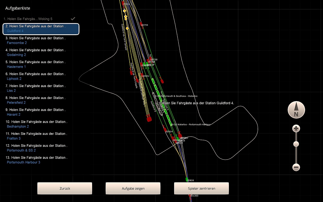The width and height of the screenshot is (323, 202).
Task: Select task 10 Bedhampton 2
Action: point(41,124)
